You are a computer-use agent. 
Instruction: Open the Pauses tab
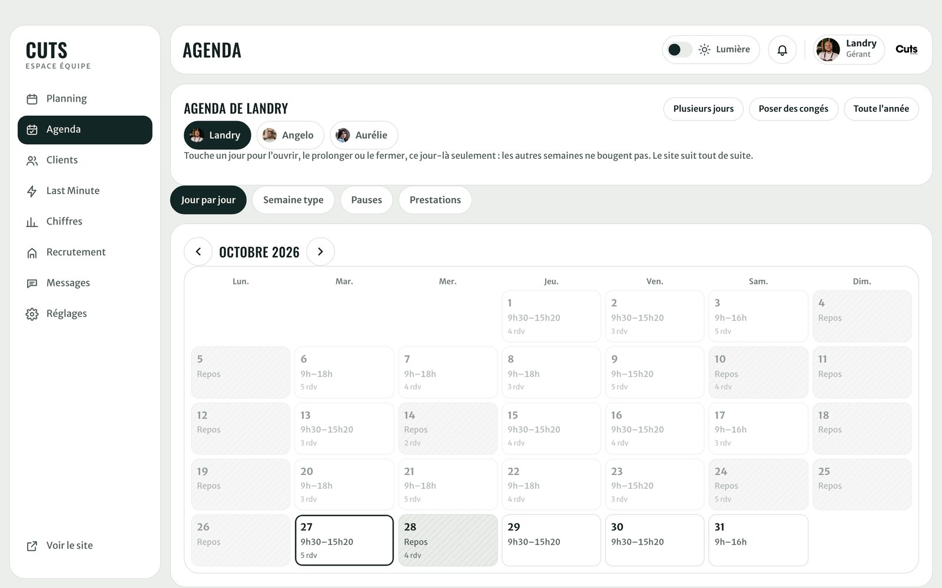[x=366, y=200]
